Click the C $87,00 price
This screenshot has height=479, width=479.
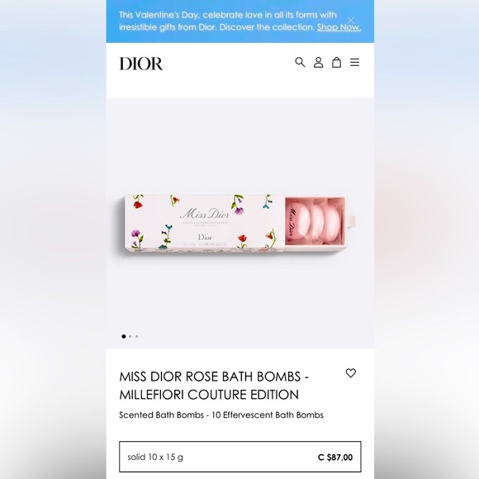pyautogui.click(x=335, y=458)
